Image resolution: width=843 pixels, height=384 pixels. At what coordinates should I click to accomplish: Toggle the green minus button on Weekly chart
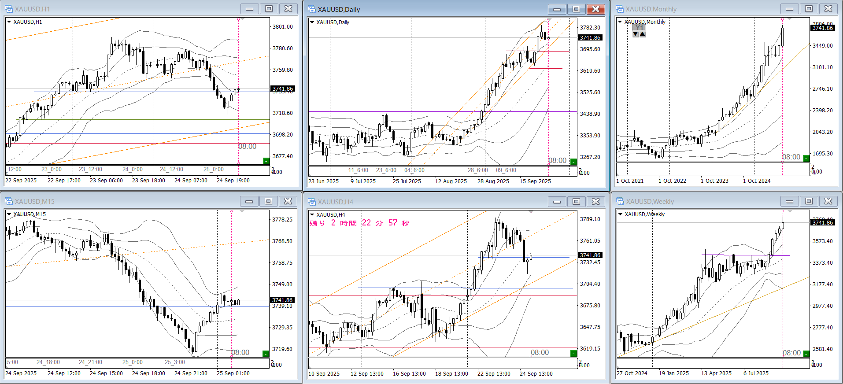(x=806, y=354)
